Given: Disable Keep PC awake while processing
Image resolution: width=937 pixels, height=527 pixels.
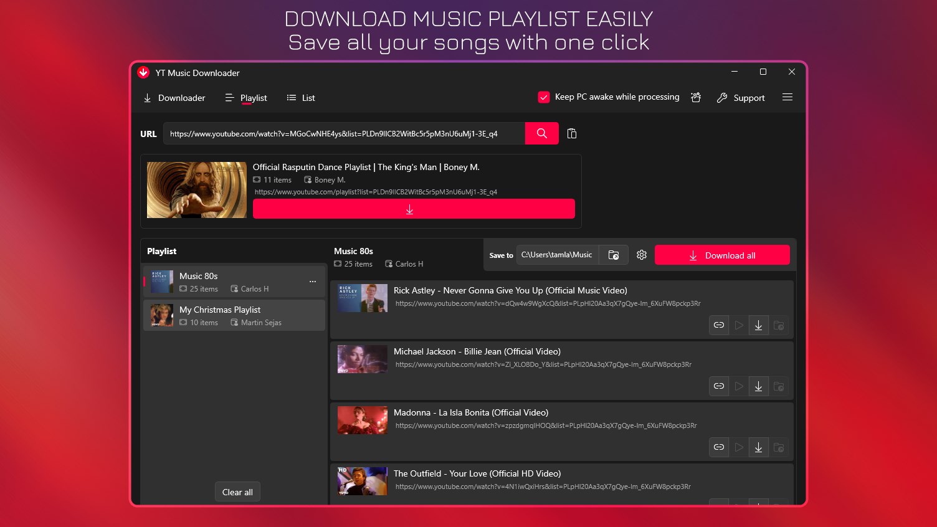Looking at the screenshot, I should (543, 97).
